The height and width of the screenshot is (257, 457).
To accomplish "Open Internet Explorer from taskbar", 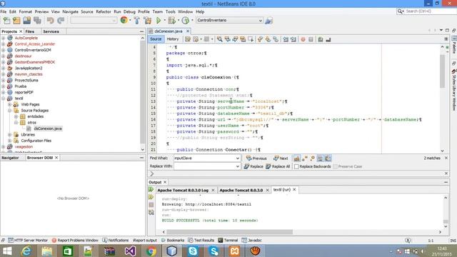I will 26,251.
